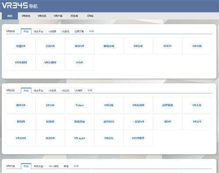
Task: Open CN站 in the top navigation bar
Action: click(x=90, y=16)
